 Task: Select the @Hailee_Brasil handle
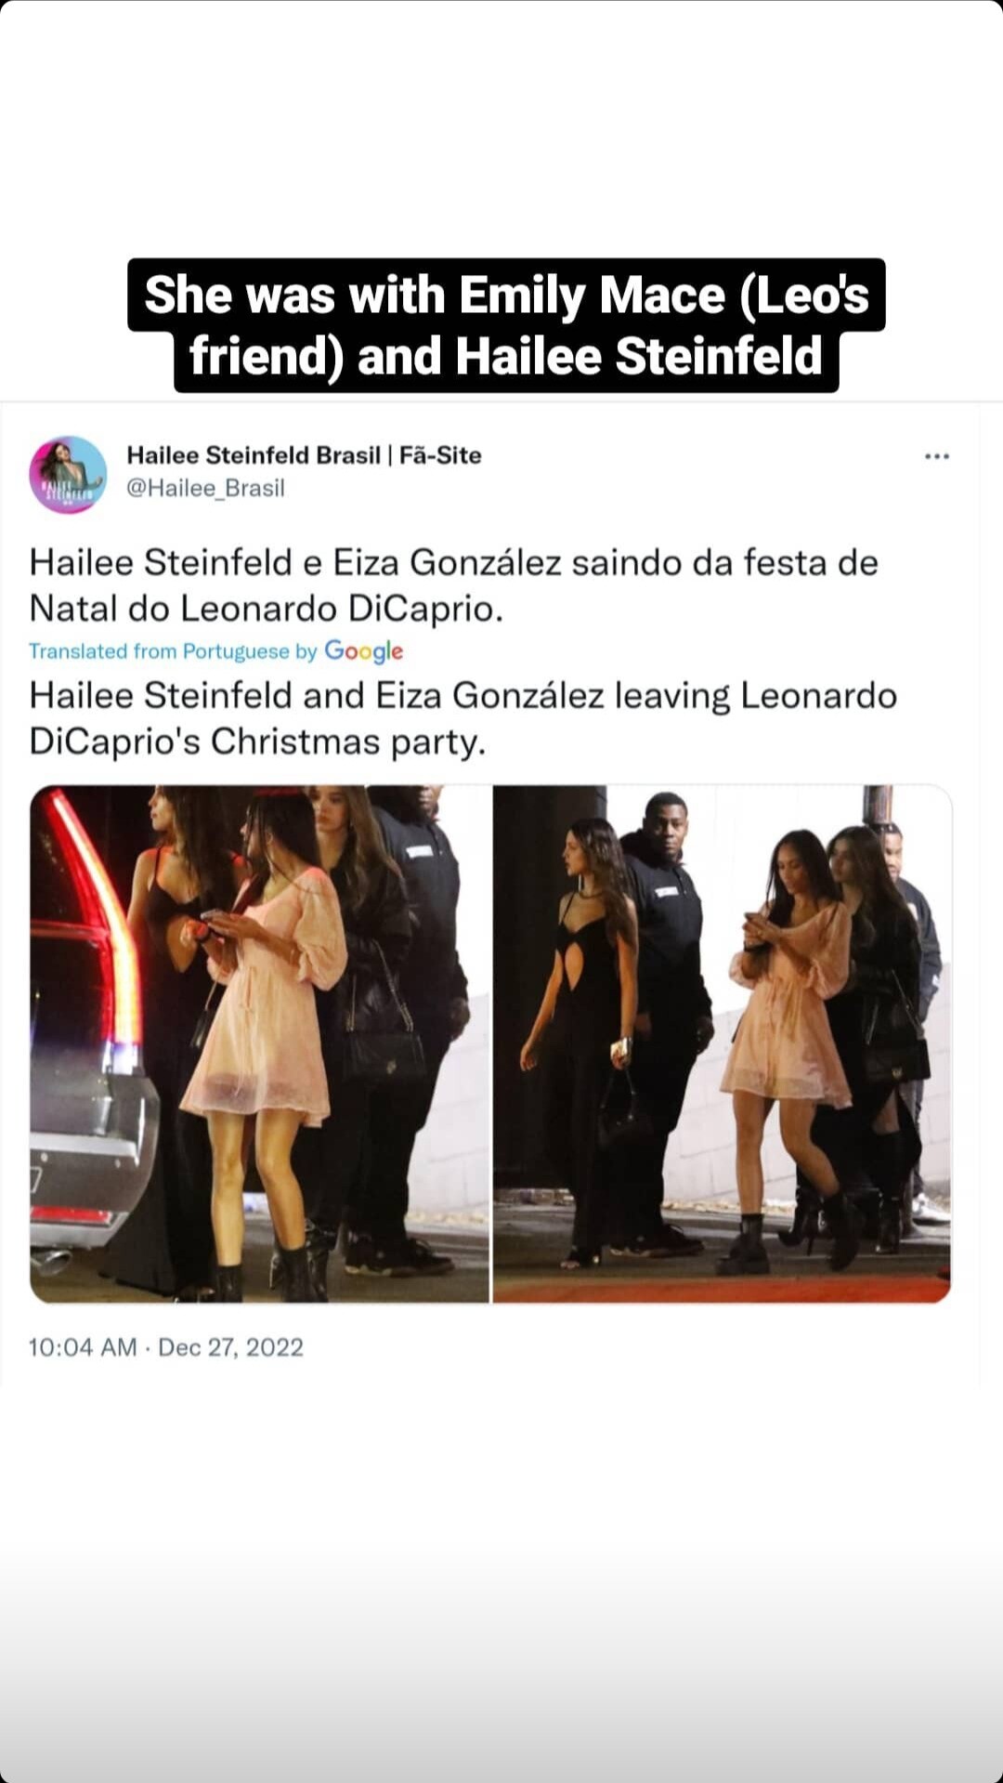[x=205, y=488]
